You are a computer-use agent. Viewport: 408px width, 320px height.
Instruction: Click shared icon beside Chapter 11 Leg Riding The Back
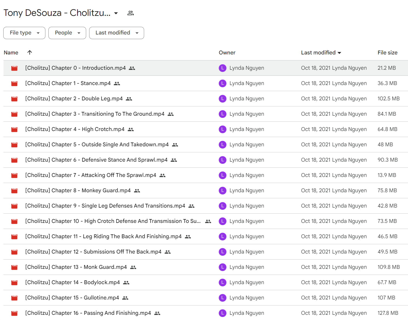click(188, 237)
